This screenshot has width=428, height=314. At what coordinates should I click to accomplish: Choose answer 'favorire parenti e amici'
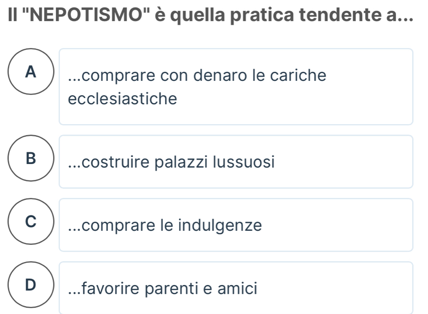[236, 288]
